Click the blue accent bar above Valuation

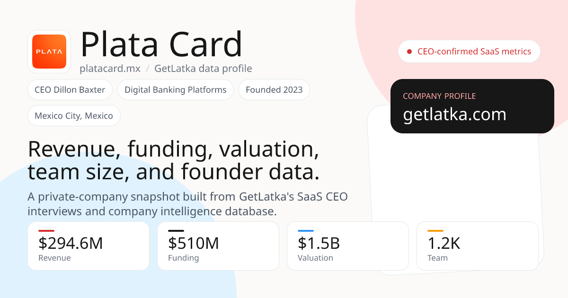click(x=306, y=231)
